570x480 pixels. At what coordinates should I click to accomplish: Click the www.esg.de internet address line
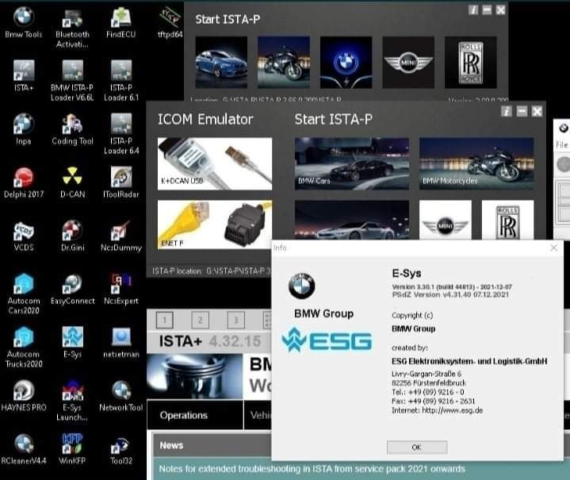tap(437, 410)
